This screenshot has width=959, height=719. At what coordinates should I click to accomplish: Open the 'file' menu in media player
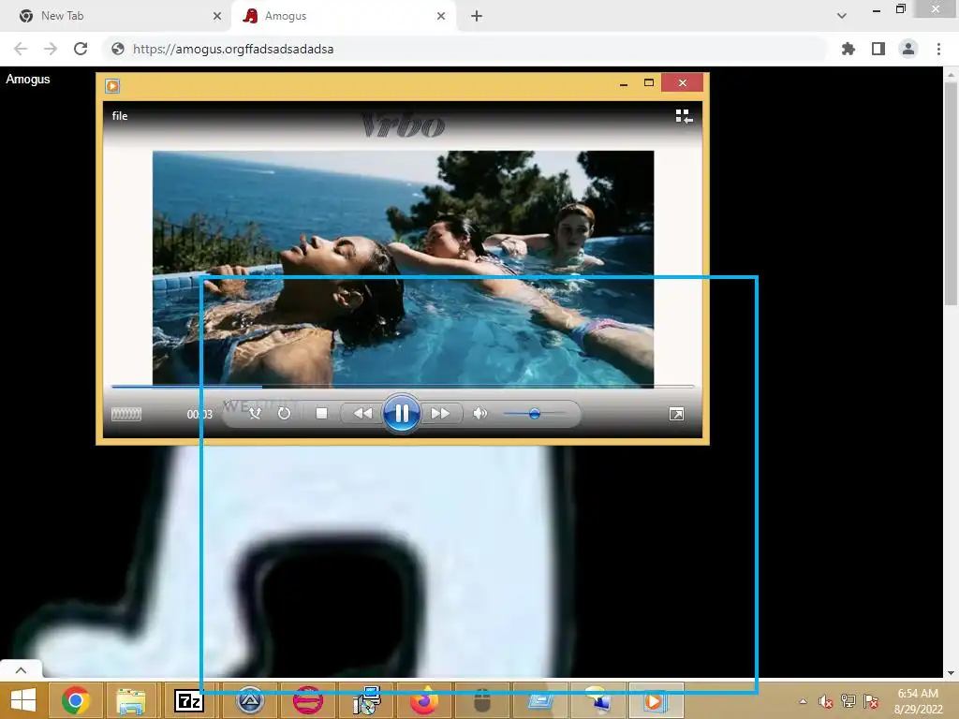pos(120,115)
